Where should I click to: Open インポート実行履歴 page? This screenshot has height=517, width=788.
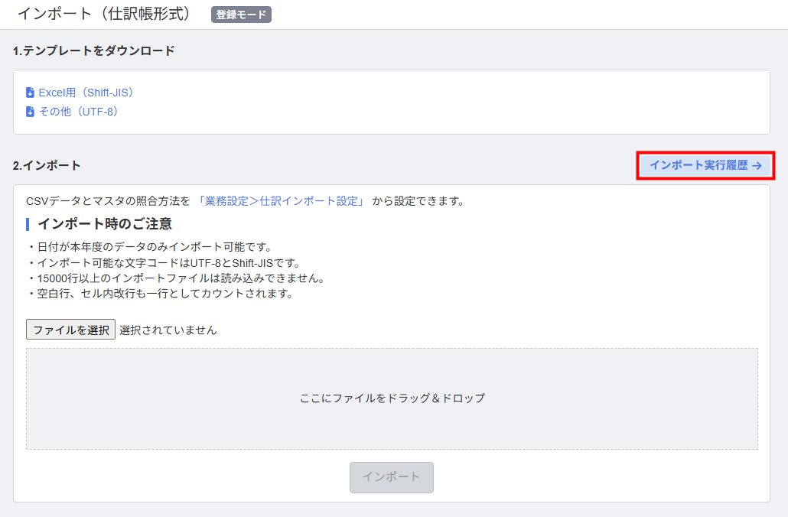pos(705,165)
